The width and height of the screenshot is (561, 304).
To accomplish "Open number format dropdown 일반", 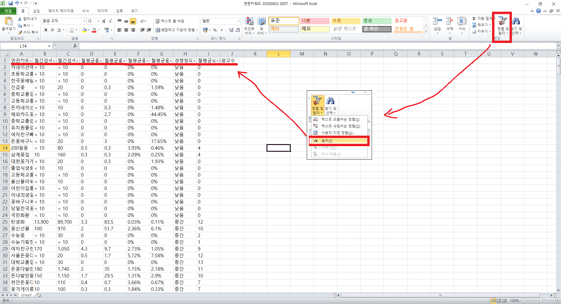I will (238, 21).
